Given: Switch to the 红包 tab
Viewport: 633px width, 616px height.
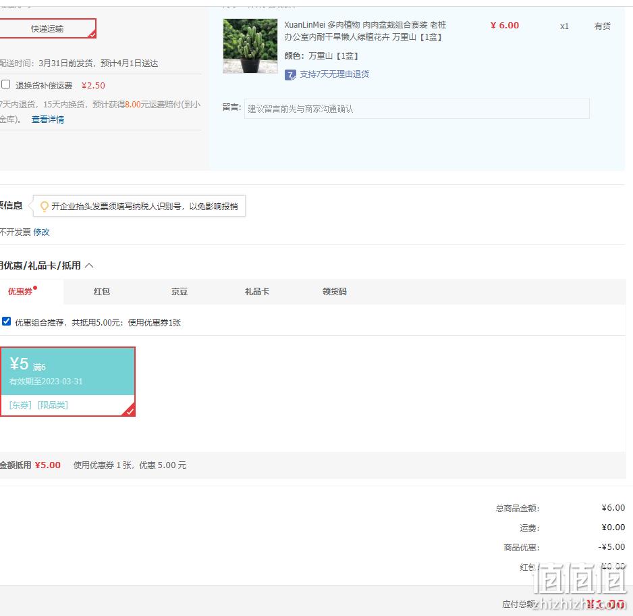Looking at the screenshot, I should pyautogui.click(x=102, y=292).
